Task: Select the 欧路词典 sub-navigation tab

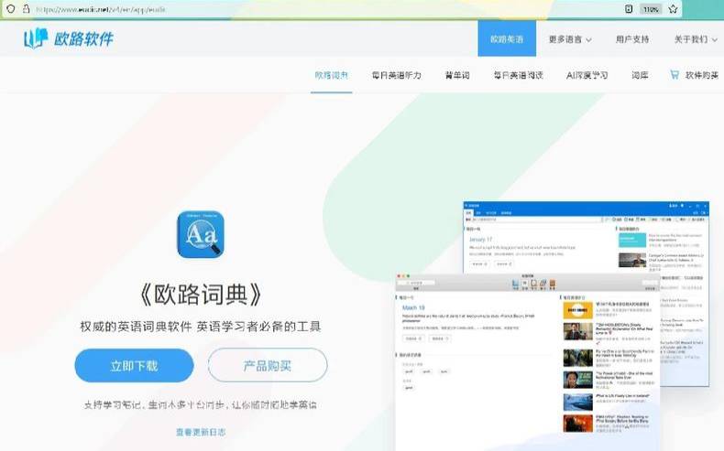Action: coord(331,75)
